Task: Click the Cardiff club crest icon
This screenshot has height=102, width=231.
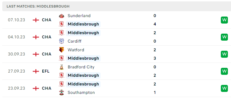Action: point(62,41)
